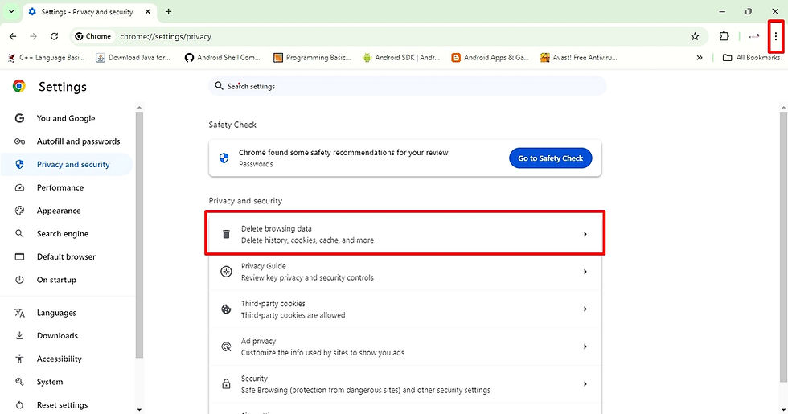Click the cookie icon for Third-party cookies
The width and height of the screenshot is (788, 414).
click(x=226, y=309)
